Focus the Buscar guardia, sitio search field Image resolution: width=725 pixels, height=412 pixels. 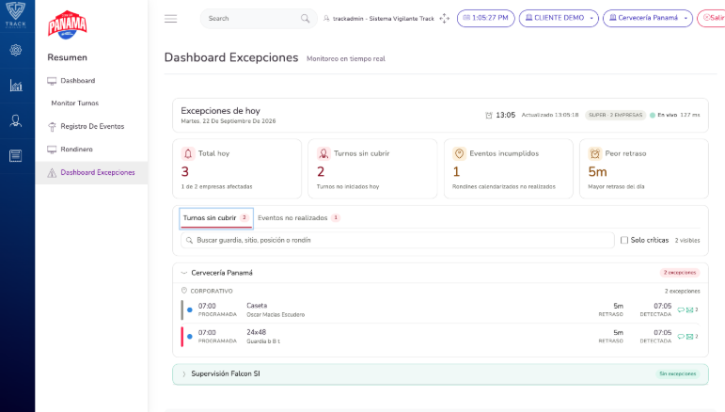click(x=398, y=240)
